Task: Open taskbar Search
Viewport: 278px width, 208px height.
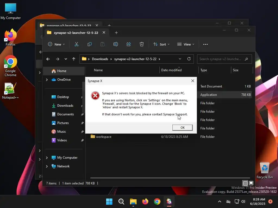Action: [x=121, y=201]
